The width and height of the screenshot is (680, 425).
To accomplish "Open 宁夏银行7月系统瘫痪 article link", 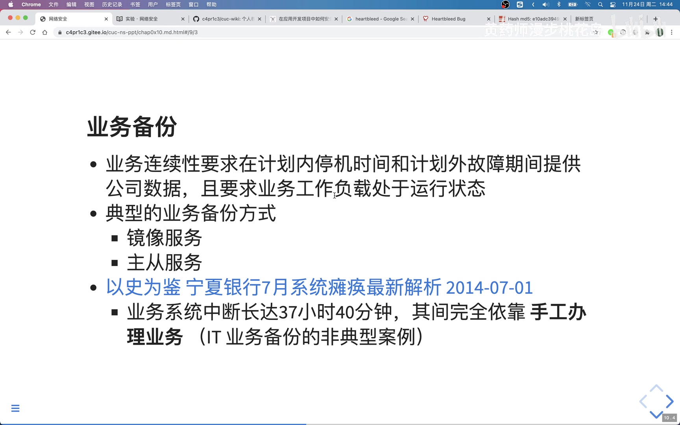I will [319, 287].
